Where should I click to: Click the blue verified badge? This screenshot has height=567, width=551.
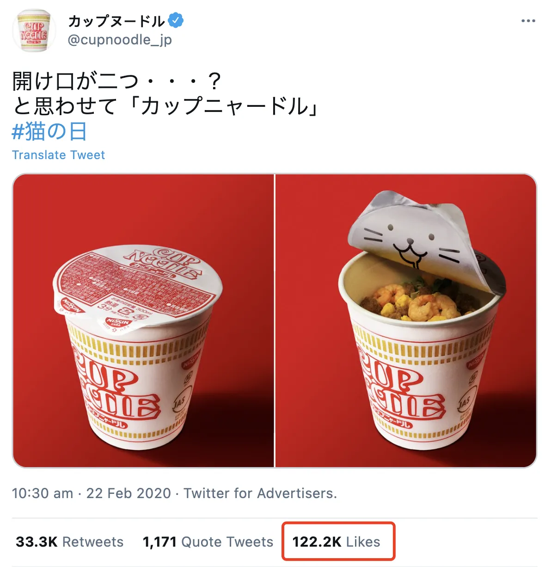point(176,21)
